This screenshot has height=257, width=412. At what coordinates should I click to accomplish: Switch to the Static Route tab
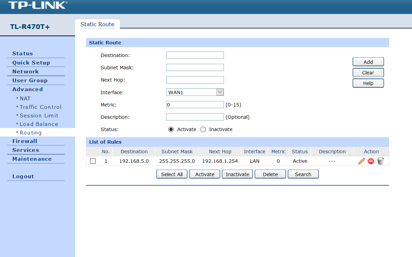[97, 24]
